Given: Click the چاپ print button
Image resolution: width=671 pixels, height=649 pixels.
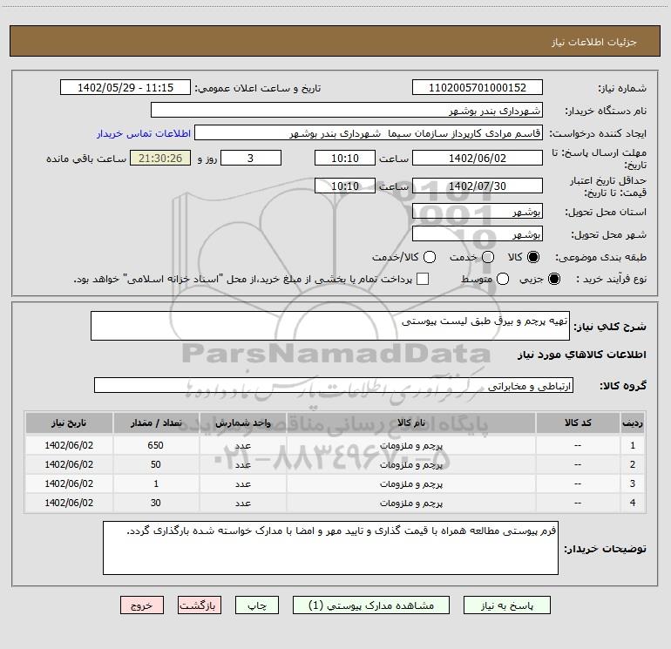Looking at the screenshot, I should pos(257,605).
